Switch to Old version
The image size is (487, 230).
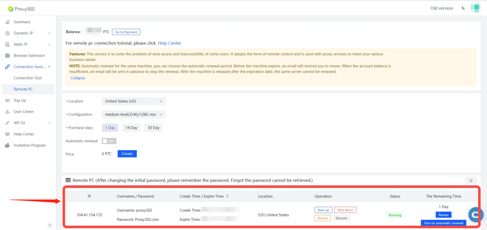pos(442,9)
